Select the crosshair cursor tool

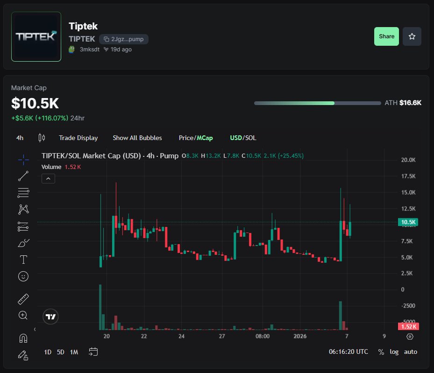(23, 159)
